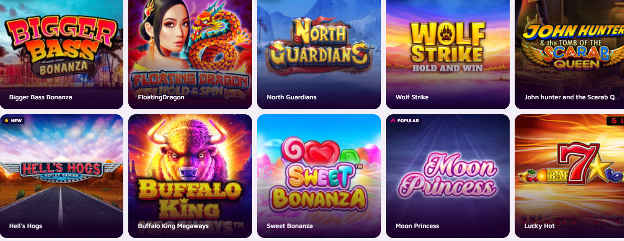Select the Moon Princess game tile

[448, 176]
